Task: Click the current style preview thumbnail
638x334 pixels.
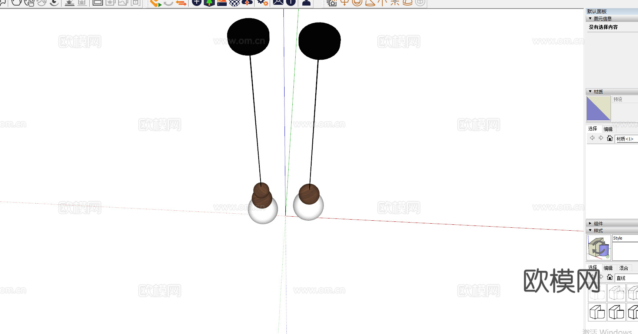Action: tap(599, 248)
